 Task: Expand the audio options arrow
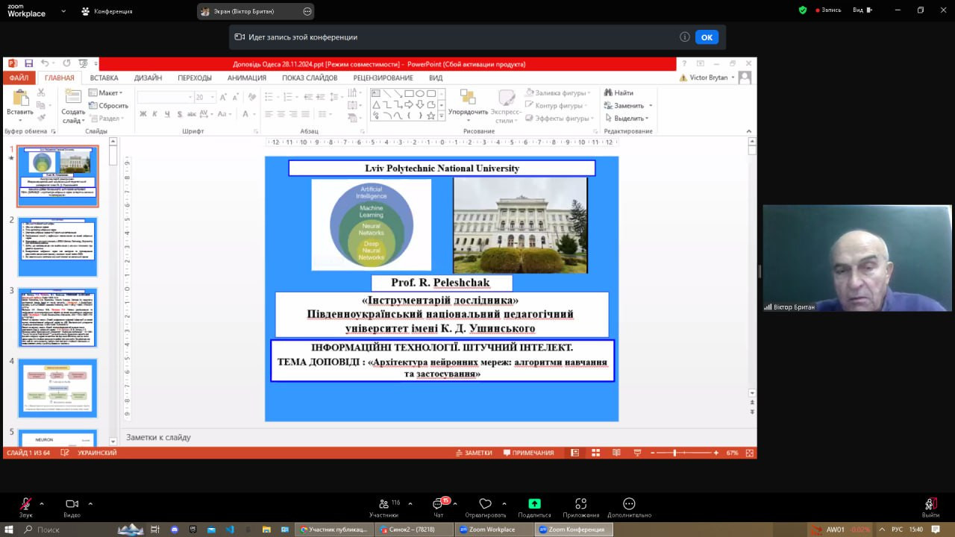click(x=42, y=503)
